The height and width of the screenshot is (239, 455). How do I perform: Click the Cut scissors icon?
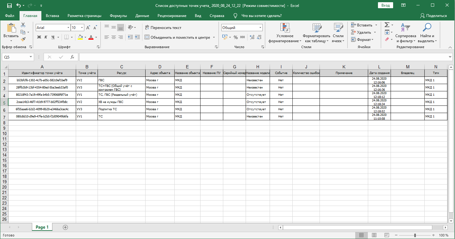[23, 25]
